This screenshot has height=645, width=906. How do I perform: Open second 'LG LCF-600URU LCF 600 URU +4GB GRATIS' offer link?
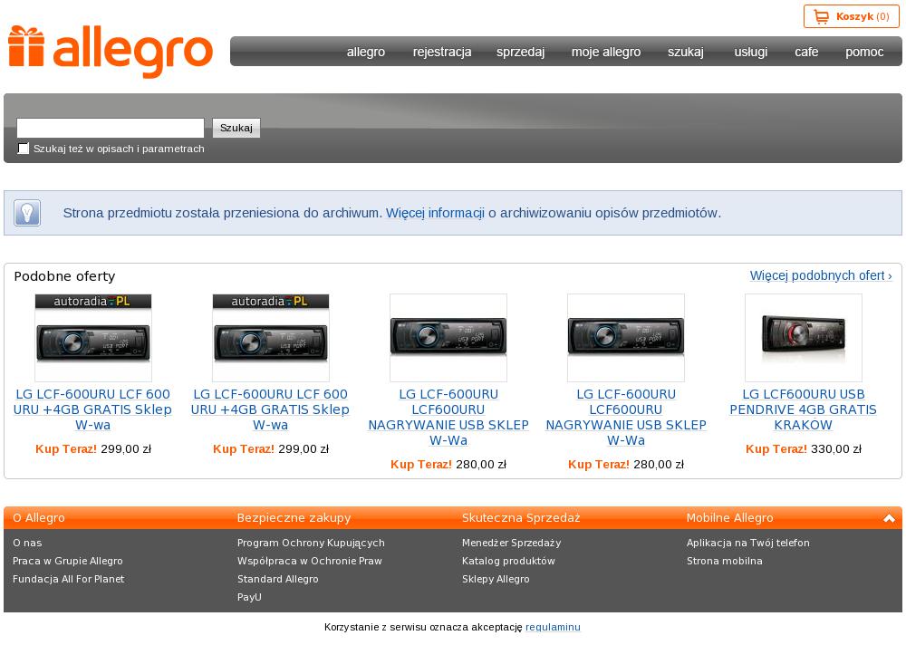point(270,409)
